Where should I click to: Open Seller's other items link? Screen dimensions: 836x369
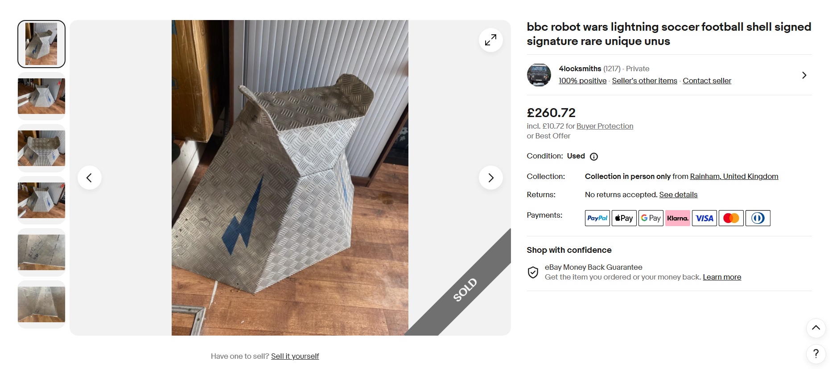[644, 81]
